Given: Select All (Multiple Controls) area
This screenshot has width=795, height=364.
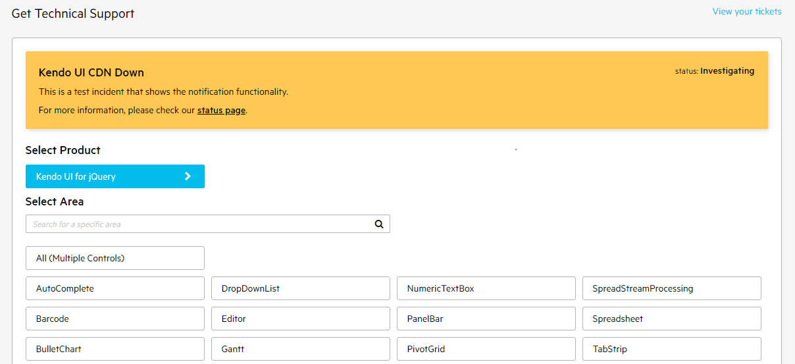Looking at the screenshot, I should [x=115, y=258].
